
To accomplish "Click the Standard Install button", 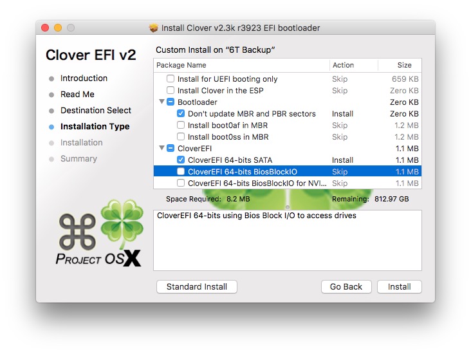I will pyautogui.click(x=197, y=286).
